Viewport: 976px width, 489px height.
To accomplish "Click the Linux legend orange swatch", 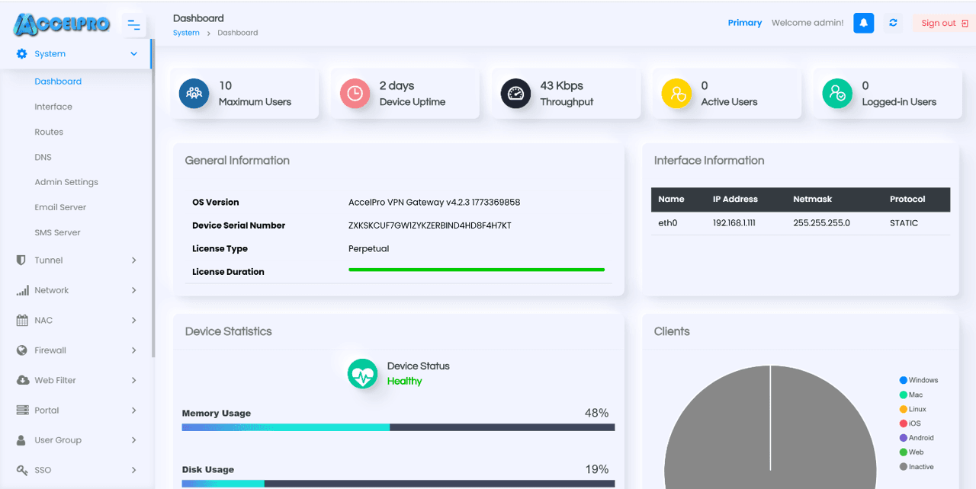I will click(904, 409).
